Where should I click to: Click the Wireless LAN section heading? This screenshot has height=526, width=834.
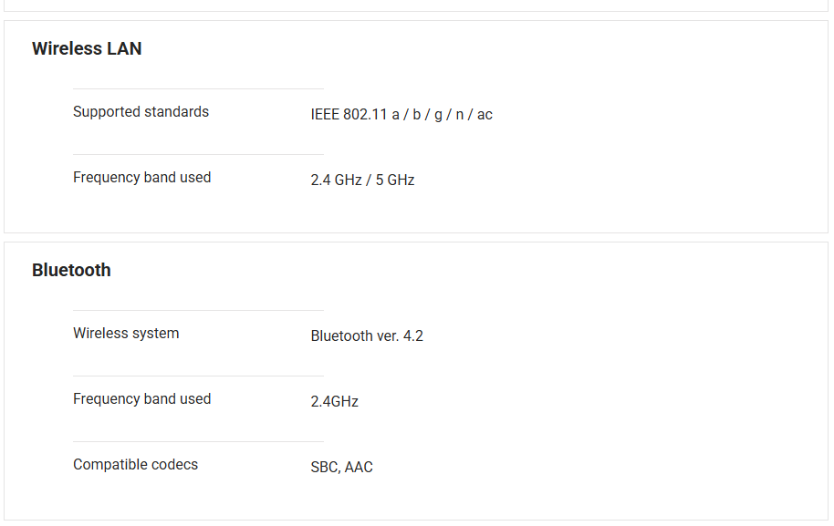point(87,49)
